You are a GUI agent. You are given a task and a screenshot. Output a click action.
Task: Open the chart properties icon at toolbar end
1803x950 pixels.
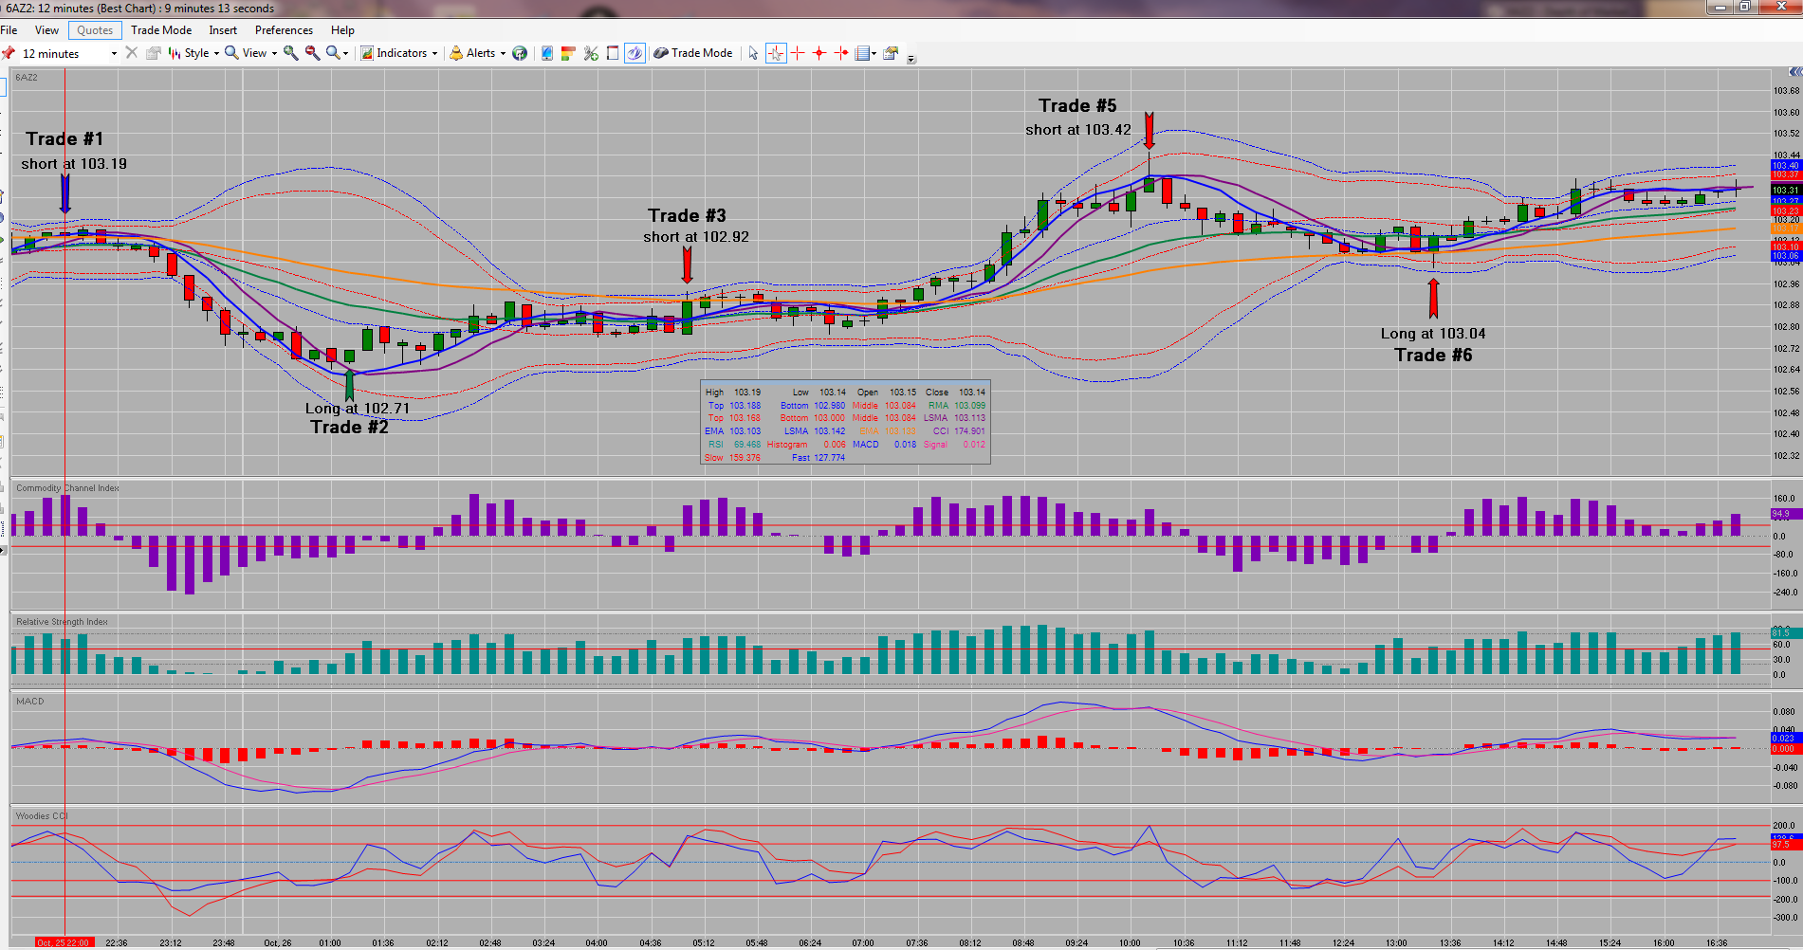pyautogui.click(x=891, y=53)
